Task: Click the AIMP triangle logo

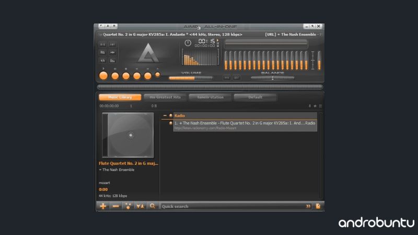Action: [x=148, y=53]
